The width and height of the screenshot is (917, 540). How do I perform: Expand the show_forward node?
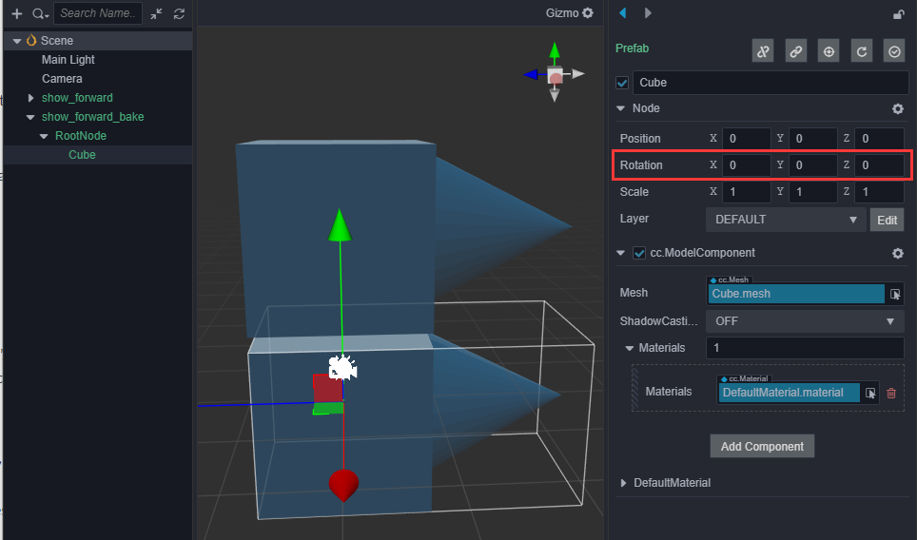click(x=30, y=98)
